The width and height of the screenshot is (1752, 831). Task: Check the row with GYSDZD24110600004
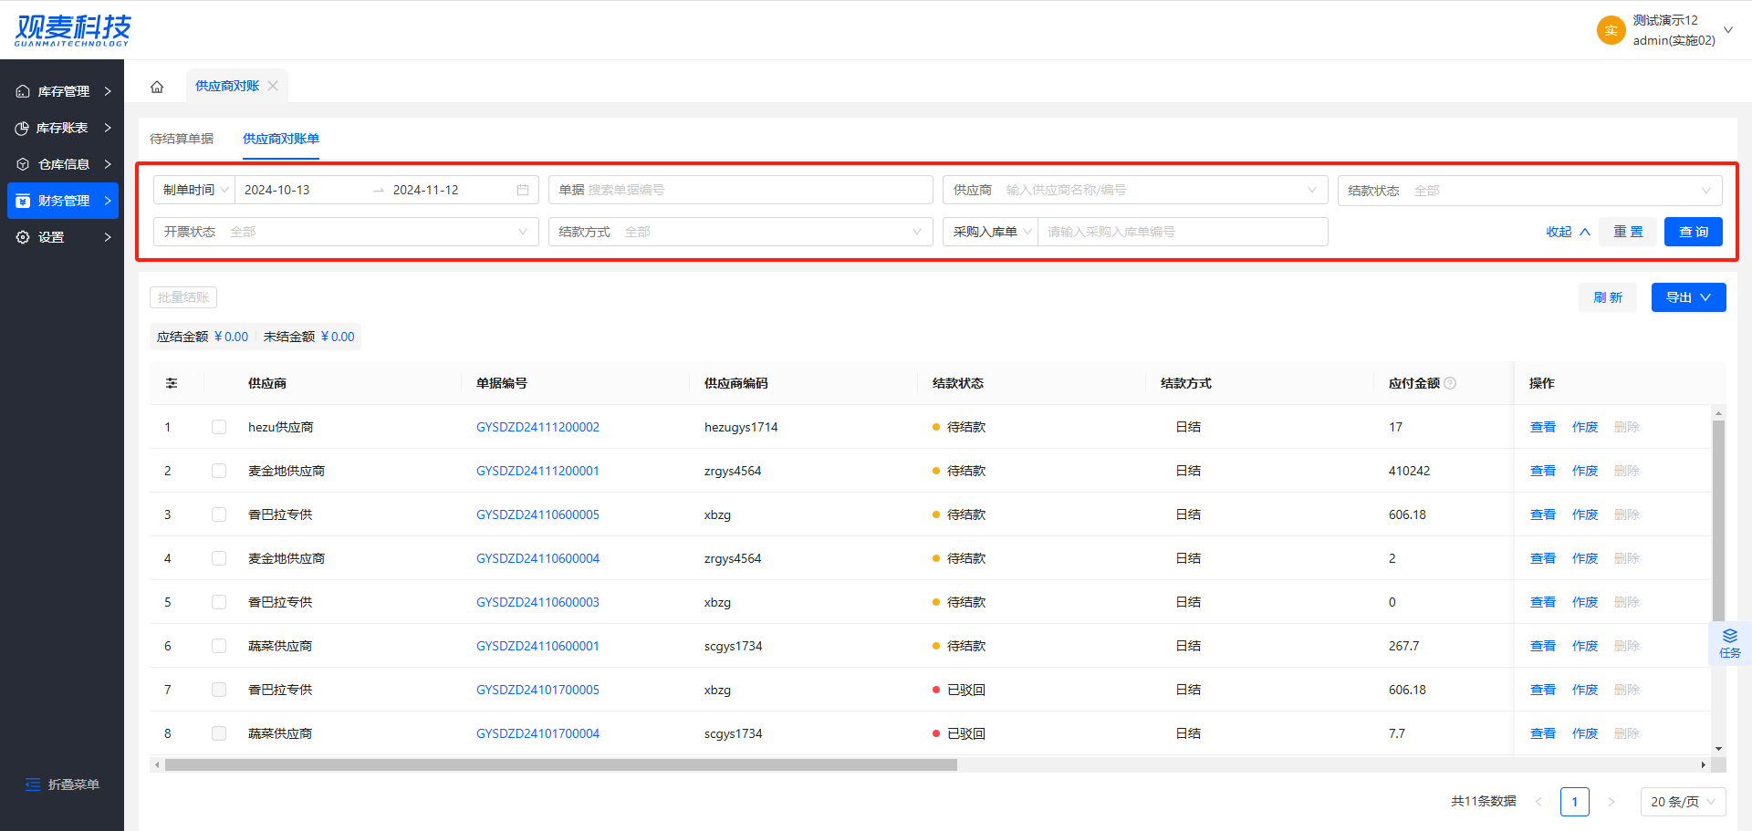pyautogui.click(x=219, y=558)
